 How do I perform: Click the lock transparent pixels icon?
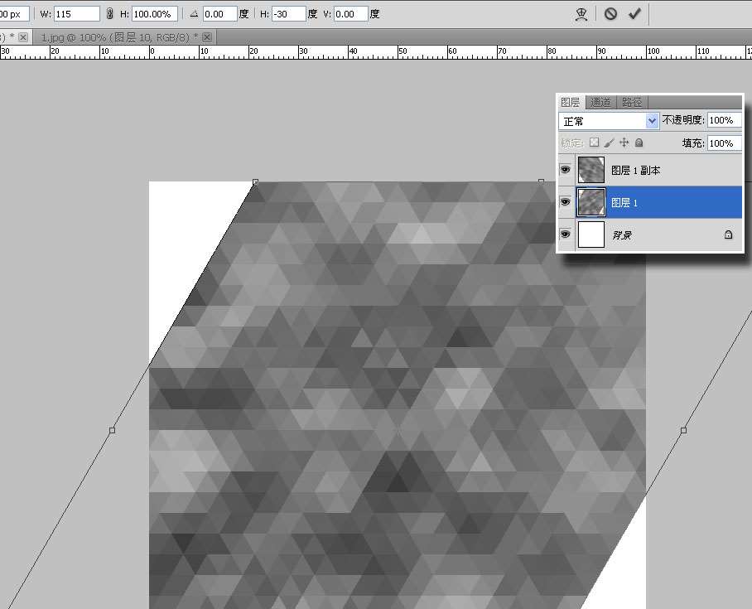(594, 143)
